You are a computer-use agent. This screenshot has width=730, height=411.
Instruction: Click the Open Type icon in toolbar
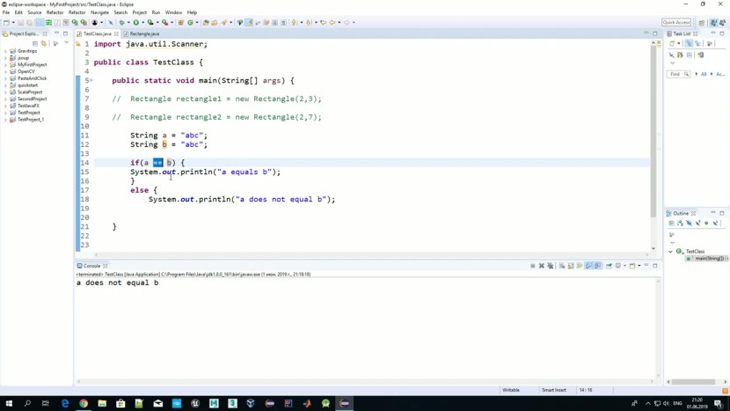(x=205, y=22)
